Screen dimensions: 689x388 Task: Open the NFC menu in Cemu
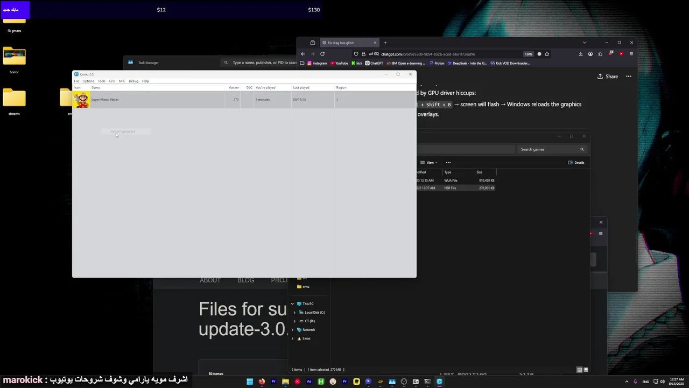click(122, 81)
